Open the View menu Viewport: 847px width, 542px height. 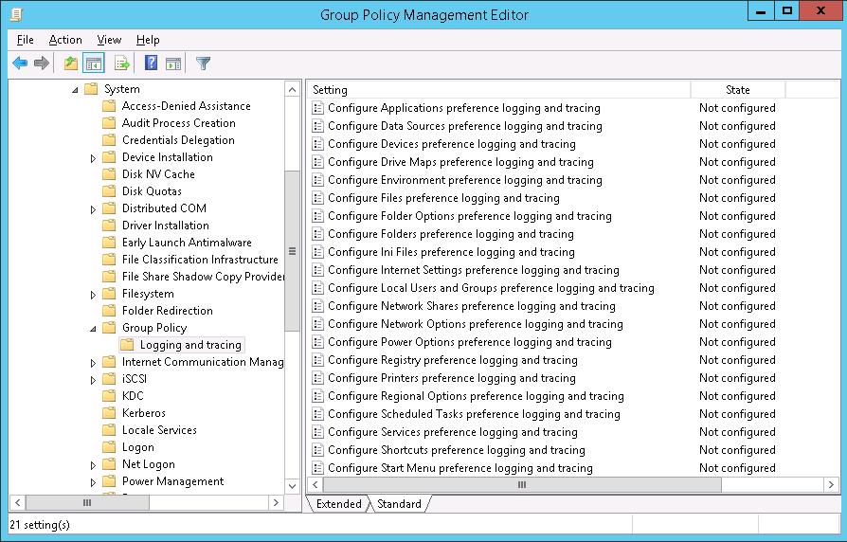[x=109, y=40]
